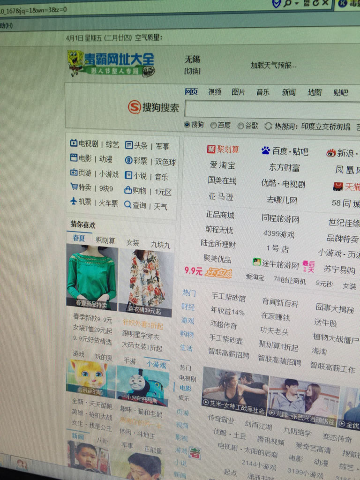The width and height of the screenshot is (360, 480).
Task: Click the 购物 bag icon
Action: pos(128,190)
